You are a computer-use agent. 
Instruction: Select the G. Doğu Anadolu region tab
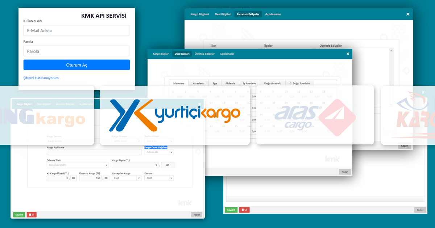[300, 83]
